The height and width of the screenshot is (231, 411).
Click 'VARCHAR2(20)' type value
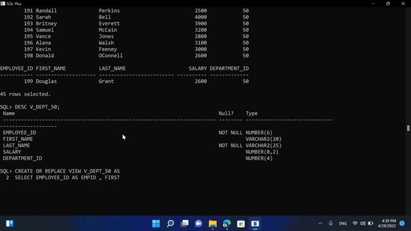(x=263, y=139)
